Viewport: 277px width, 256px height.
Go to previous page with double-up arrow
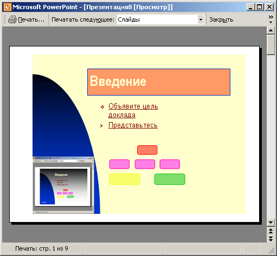point(270,231)
